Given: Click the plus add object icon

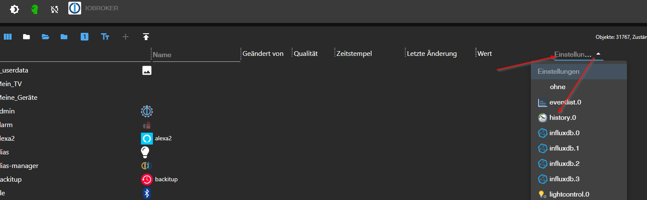Looking at the screenshot, I should click(x=126, y=37).
